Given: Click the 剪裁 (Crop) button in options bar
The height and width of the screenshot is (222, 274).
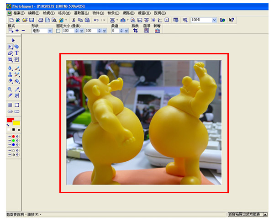Looking at the screenshot, I should (135, 31).
